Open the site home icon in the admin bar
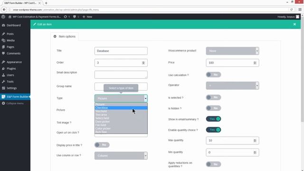This screenshot has height=171, width=304. tap(9, 17)
